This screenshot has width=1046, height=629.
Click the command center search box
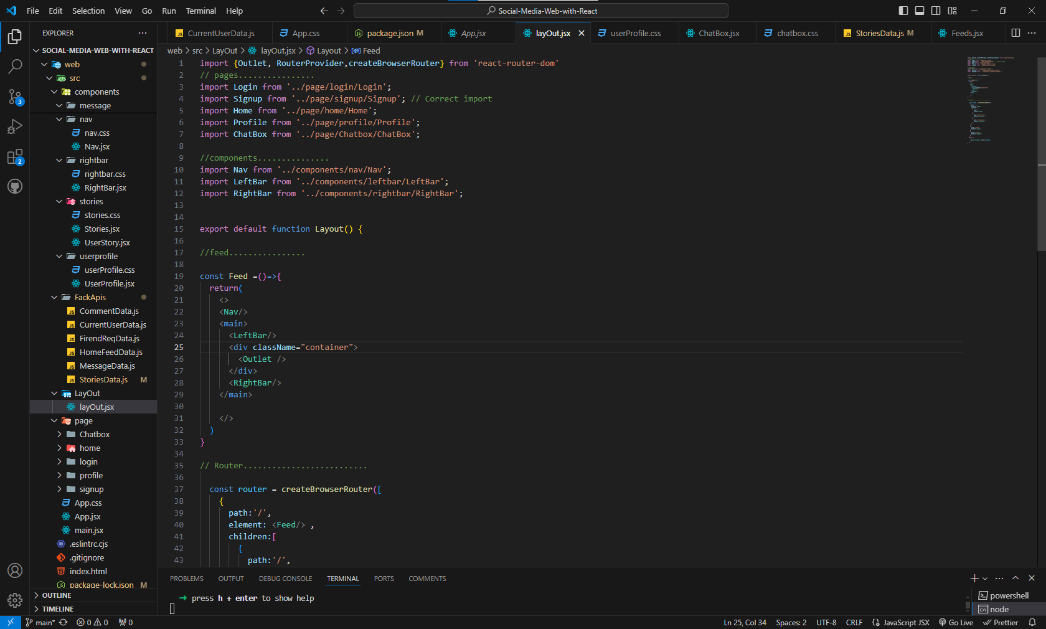tap(540, 11)
